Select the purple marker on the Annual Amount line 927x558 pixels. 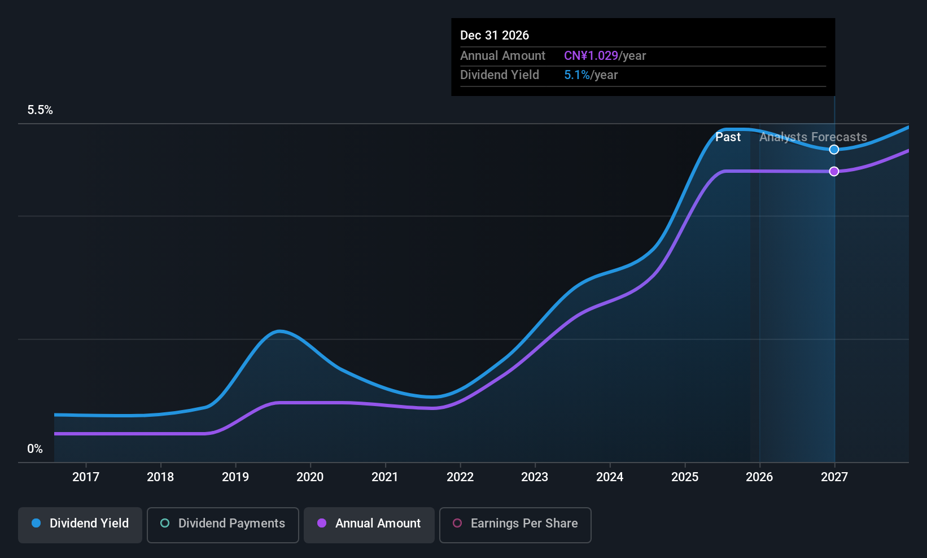834,171
